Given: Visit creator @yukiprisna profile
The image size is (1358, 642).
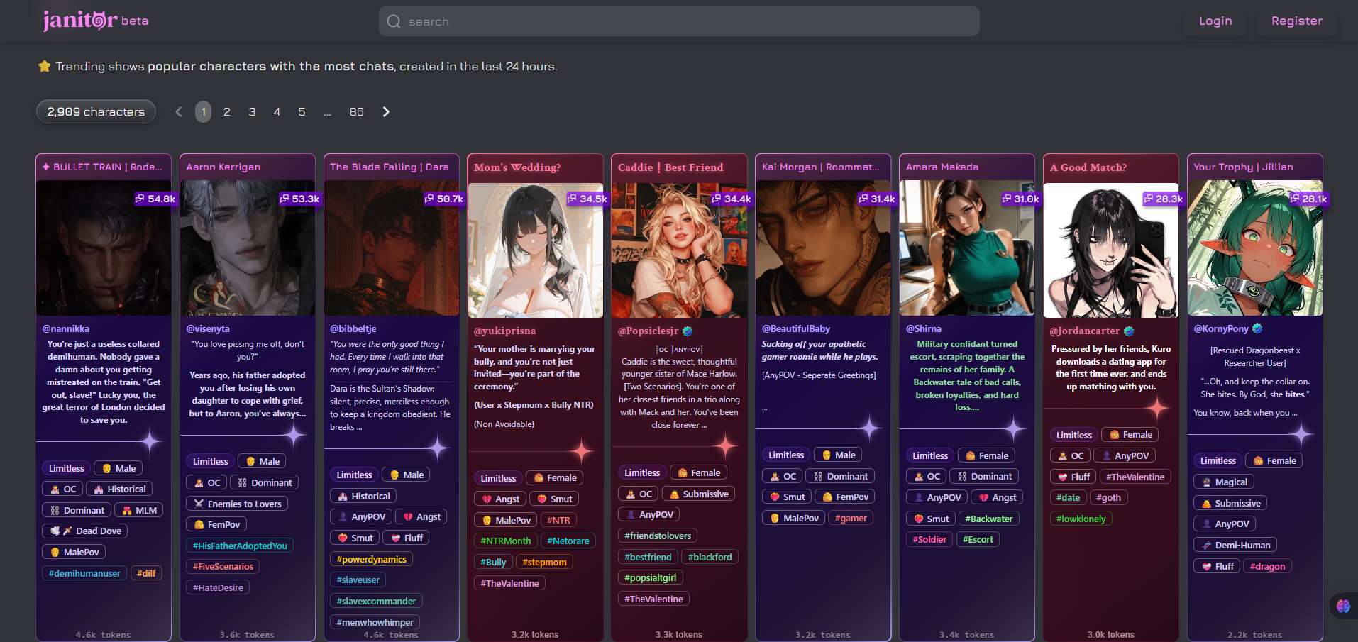Looking at the screenshot, I should pyautogui.click(x=504, y=331).
